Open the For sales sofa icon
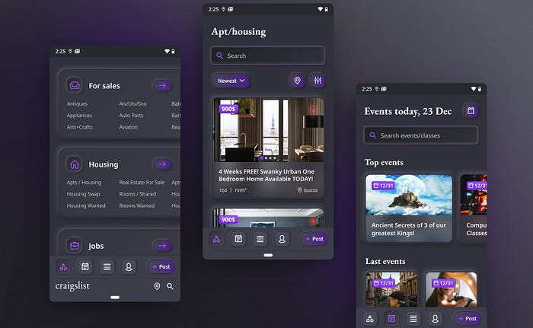Screen dimensions: 533x328 (75, 86)
